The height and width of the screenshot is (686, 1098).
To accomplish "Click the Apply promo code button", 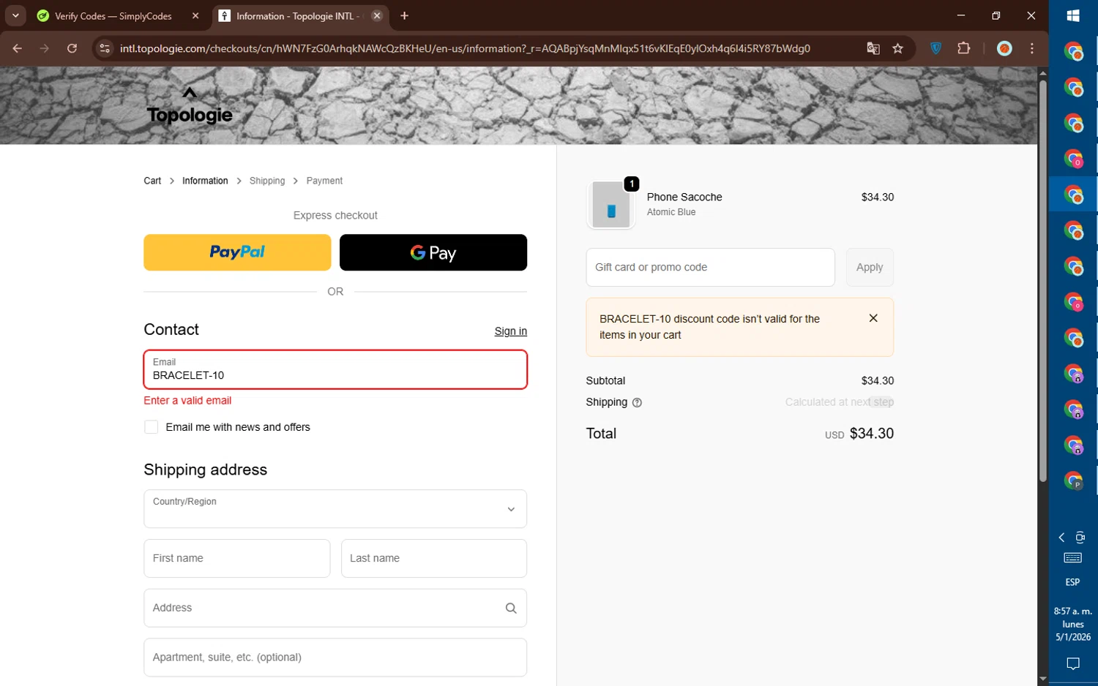I will 870,267.
